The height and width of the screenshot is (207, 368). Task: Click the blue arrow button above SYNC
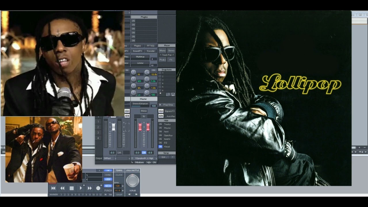[108, 170]
